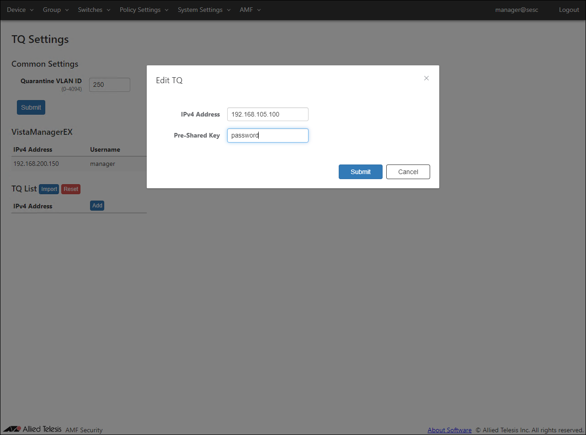The image size is (586, 435).
Task: Click the manager@sesc account label
Action: click(x=517, y=10)
